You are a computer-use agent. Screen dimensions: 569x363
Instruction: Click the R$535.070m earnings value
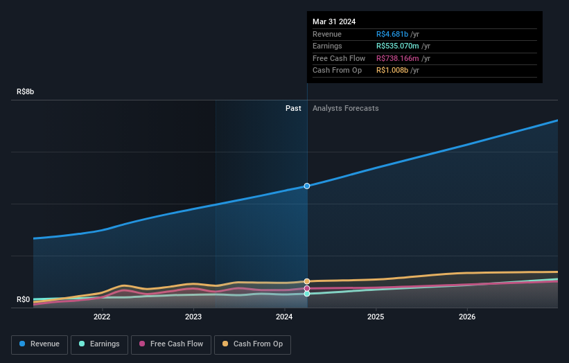[398, 46]
